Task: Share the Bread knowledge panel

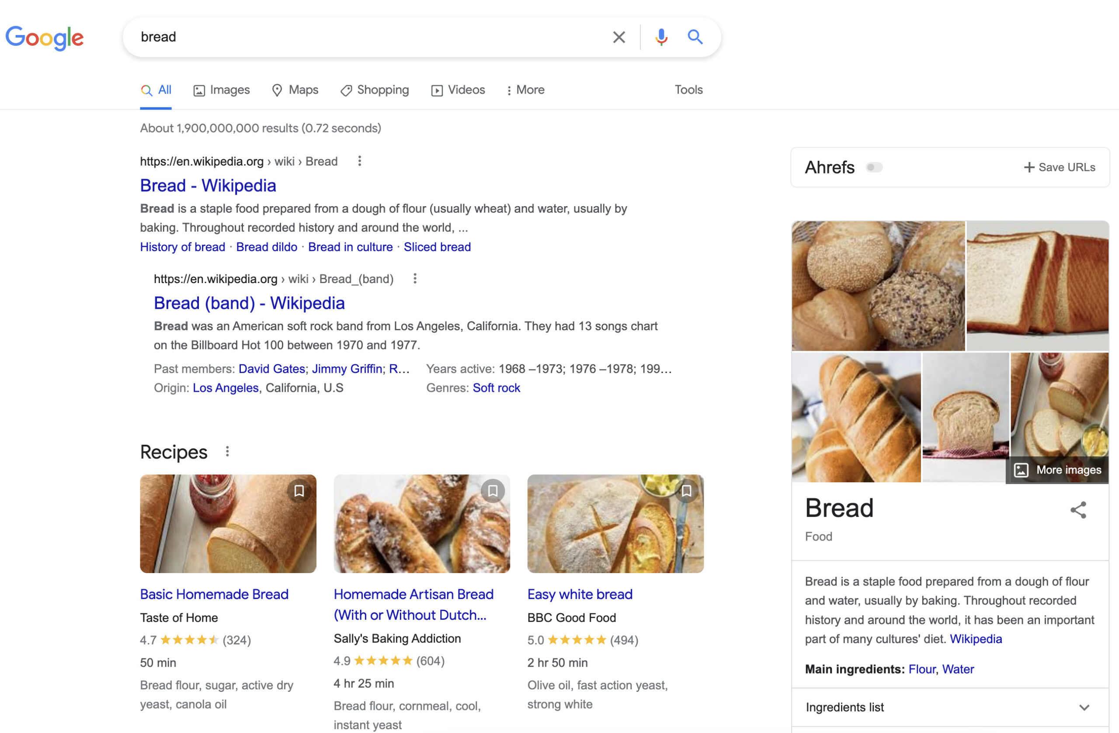Action: pos(1077,511)
